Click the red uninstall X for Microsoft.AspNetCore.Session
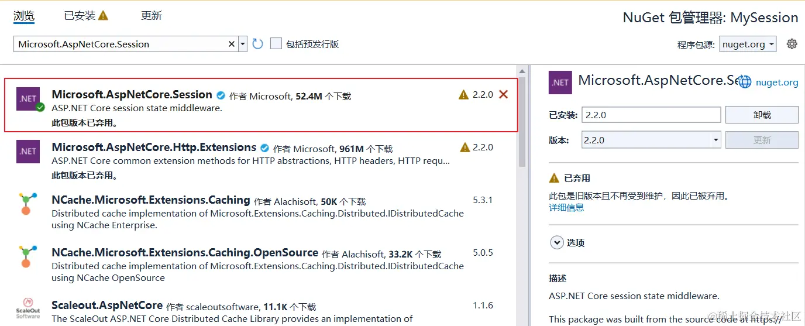This screenshot has height=326, width=805. click(503, 94)
